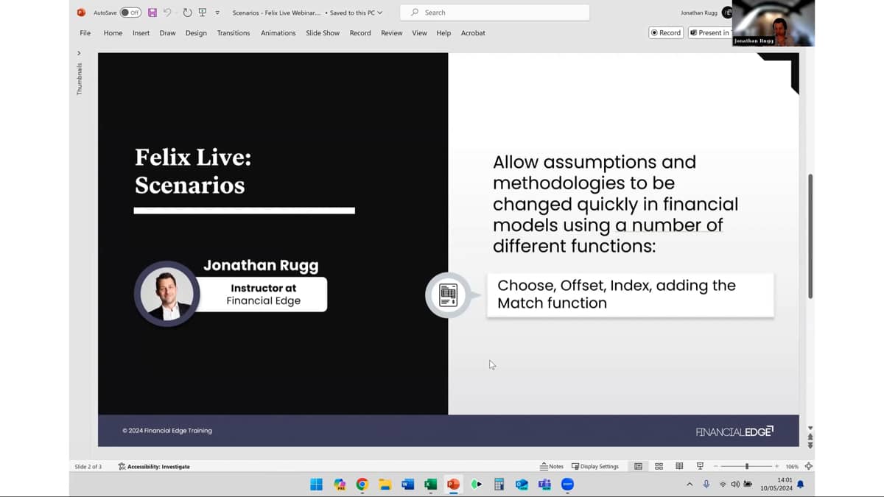Click the '© 2024 Financial Edge Training' footer
884x497 pixels.
point(167,431)
